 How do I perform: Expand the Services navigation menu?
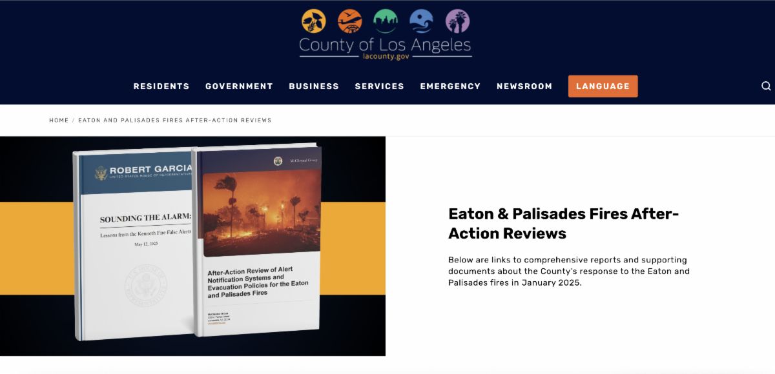pos(379,86)
